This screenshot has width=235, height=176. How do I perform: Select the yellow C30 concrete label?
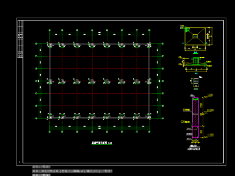[x=185, y=122]
